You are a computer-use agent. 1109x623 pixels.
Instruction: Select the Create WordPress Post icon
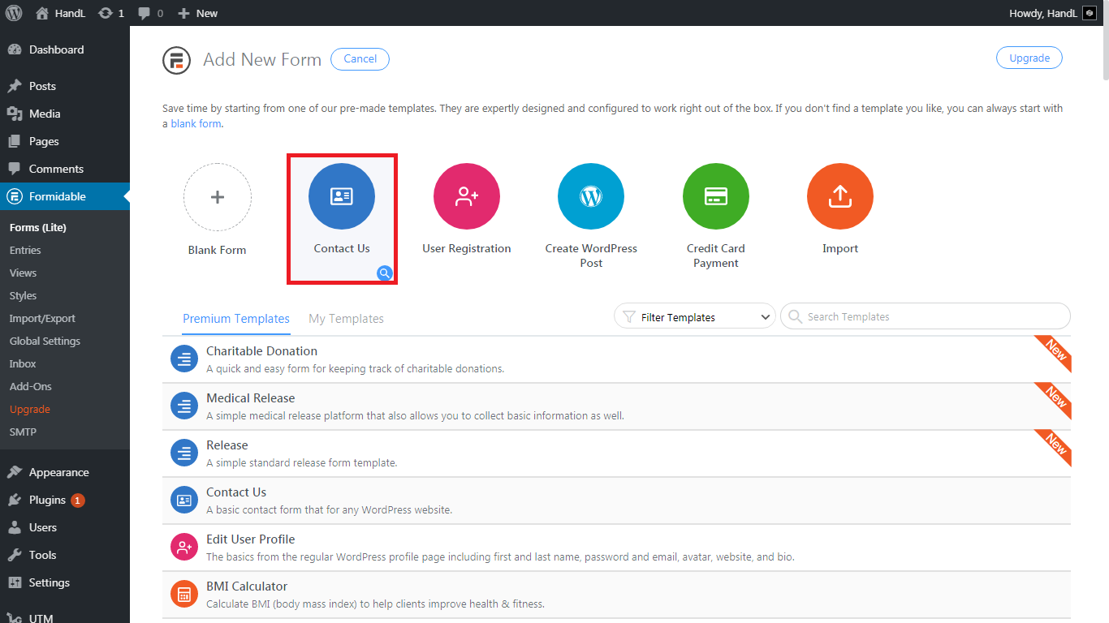[591, 197]
